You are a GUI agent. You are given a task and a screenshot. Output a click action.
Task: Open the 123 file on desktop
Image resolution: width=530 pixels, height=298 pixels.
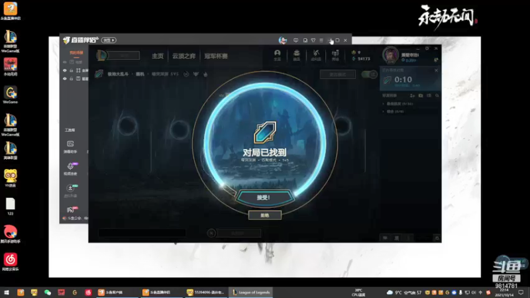[10, 207]
